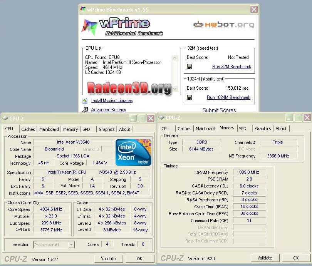
Task: Open About tab in left CPU-Z
Action: (125, 129)
